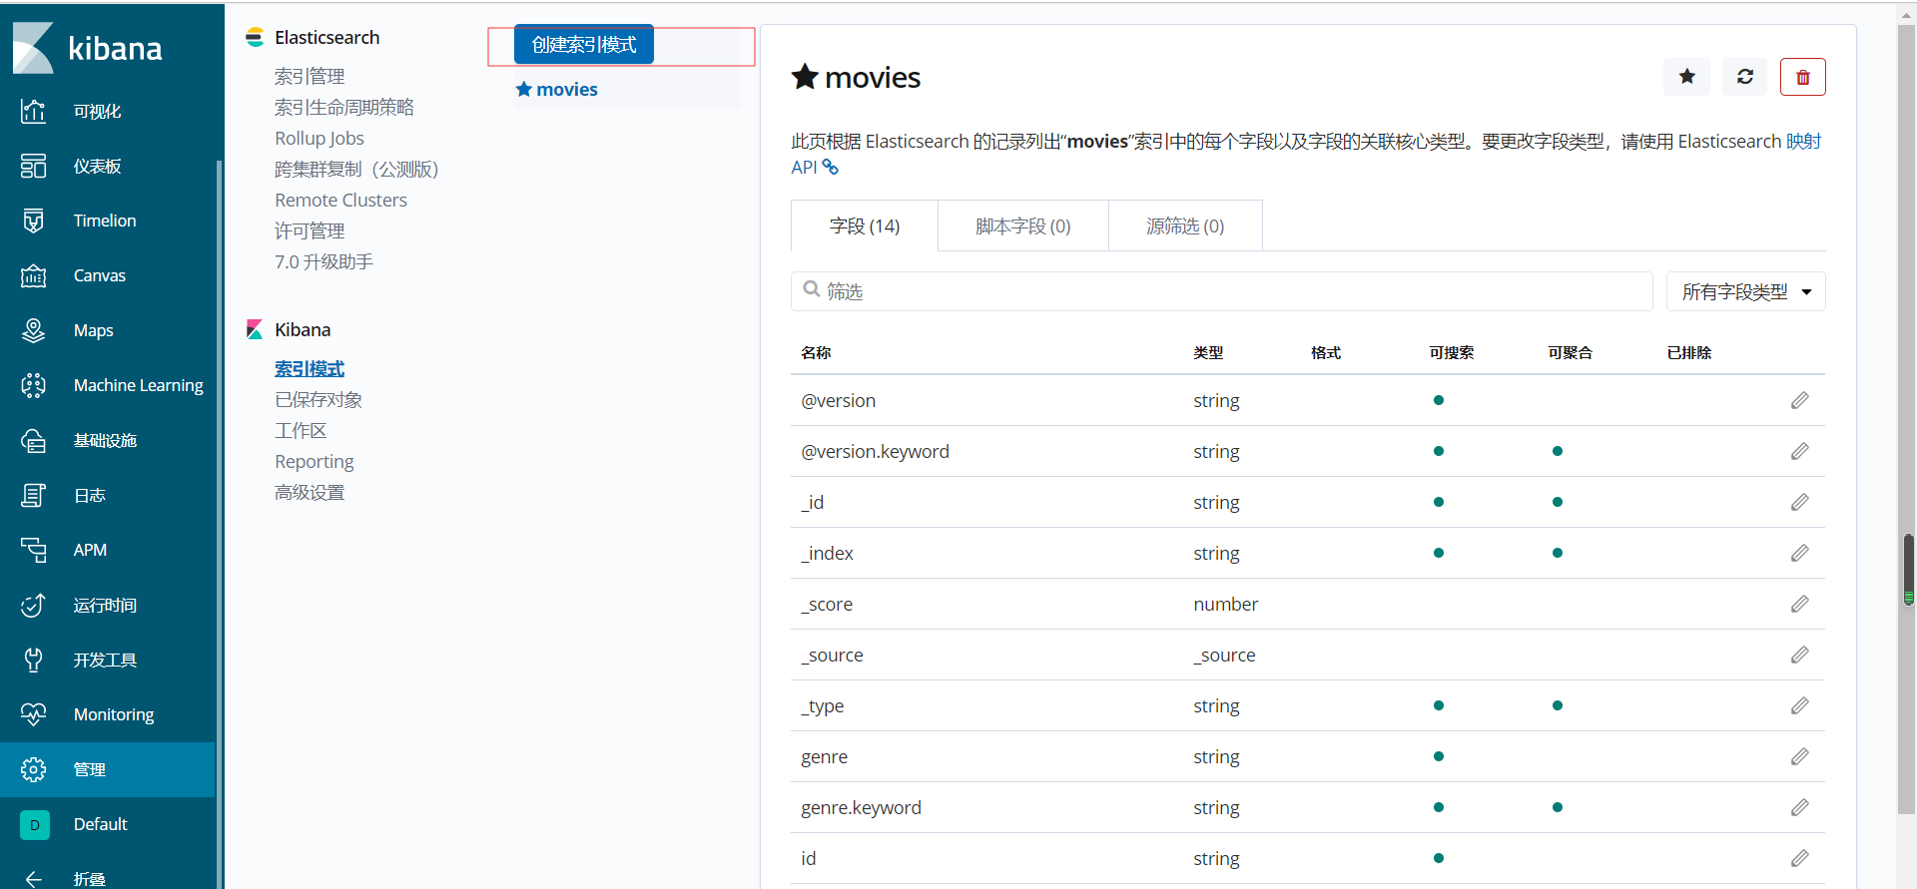Open the 仪表板 dashboard icon
1917x889 pixels.
[34, 166]
